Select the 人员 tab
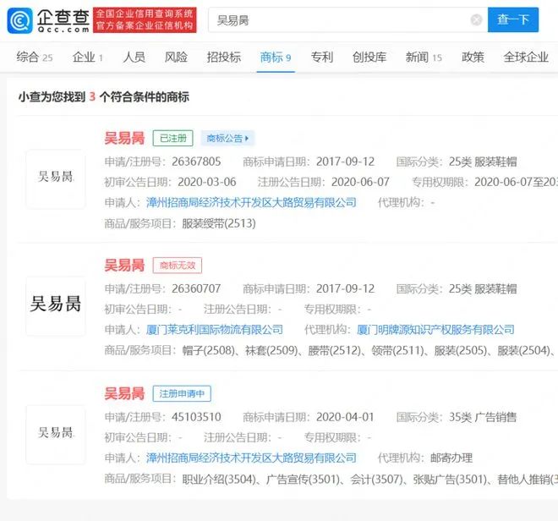The width and height of the screenshot is (558, 521). tap(134, 57)
